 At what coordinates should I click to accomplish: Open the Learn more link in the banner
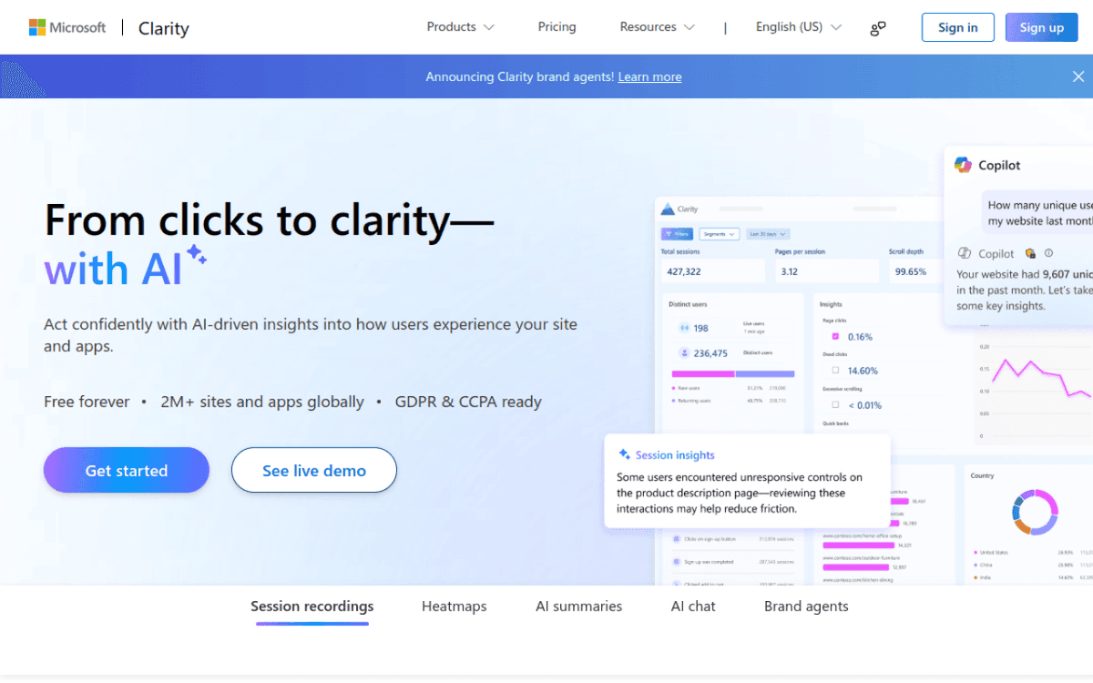(x=649, y=76)
